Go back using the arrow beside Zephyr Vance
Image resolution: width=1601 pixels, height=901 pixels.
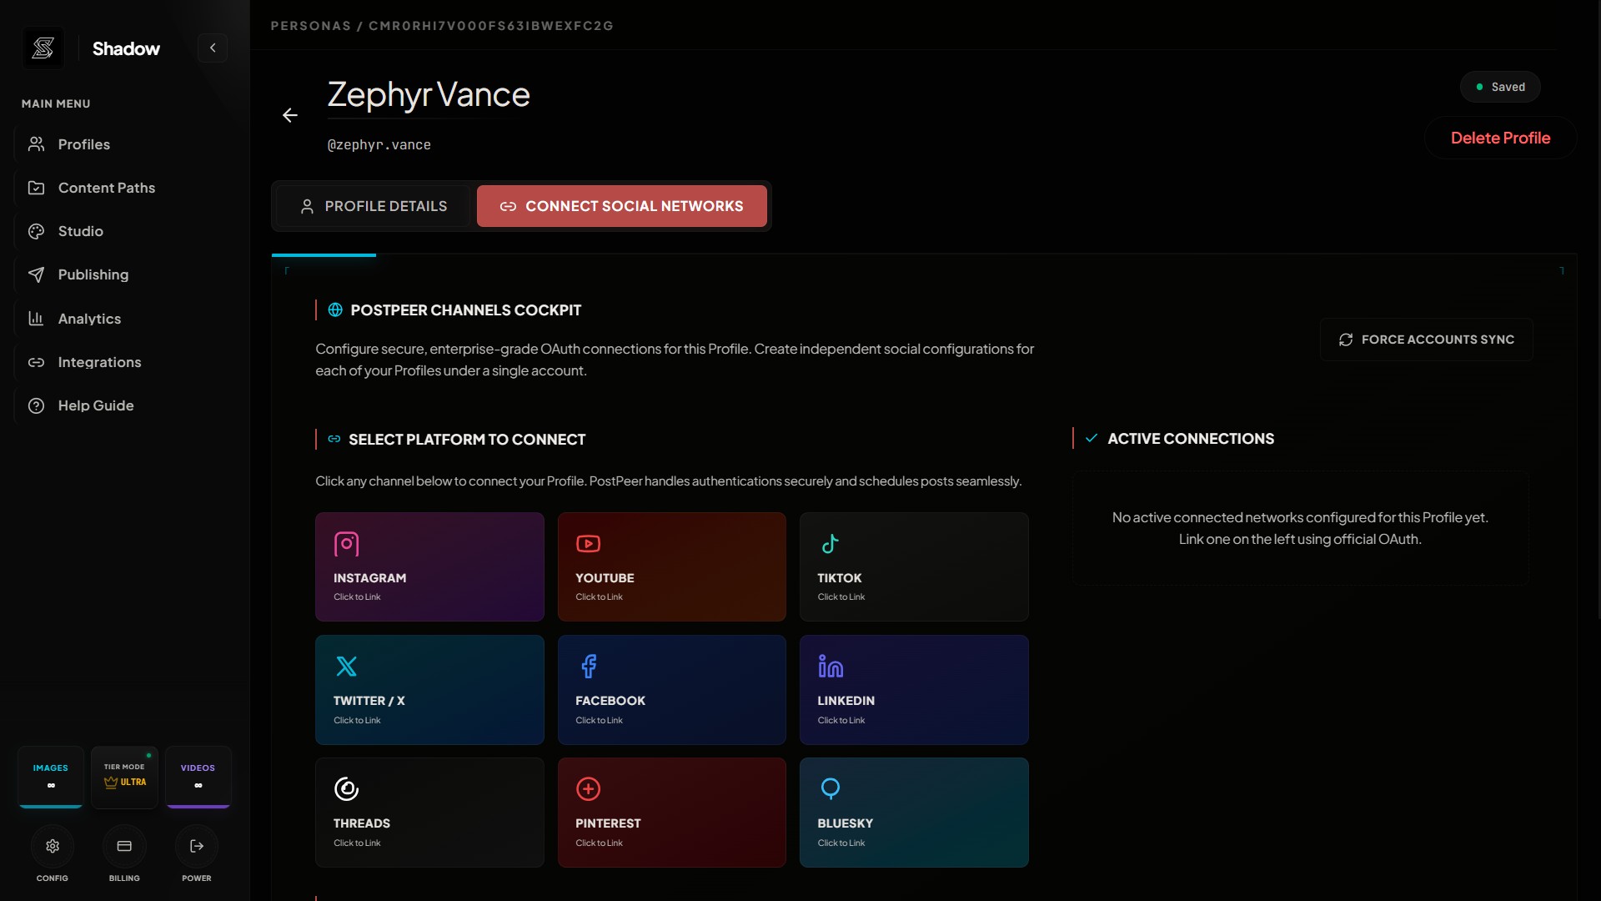point(290,115)
